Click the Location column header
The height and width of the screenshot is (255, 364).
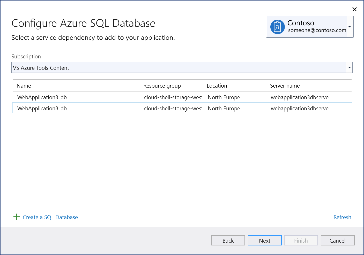217,86
